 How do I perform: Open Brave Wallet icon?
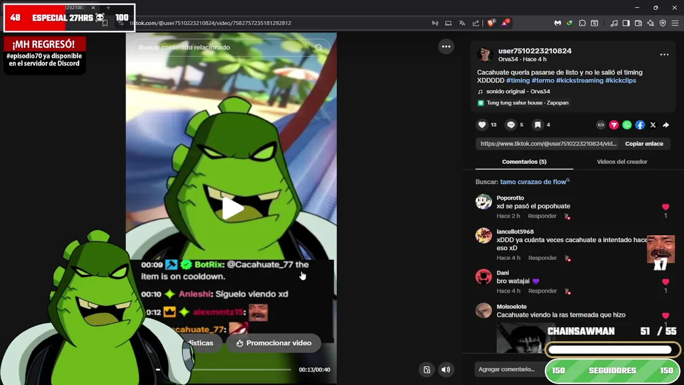[x=638, y=23]
